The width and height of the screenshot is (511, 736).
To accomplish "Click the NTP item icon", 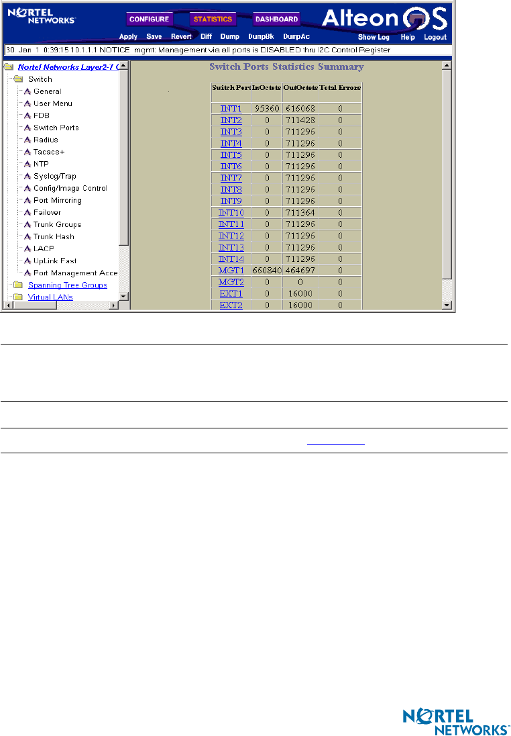I will tap(27, 165).
